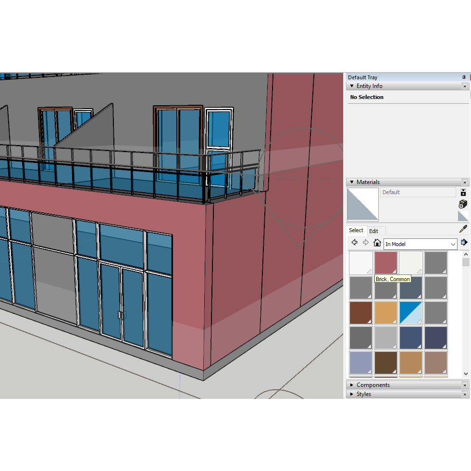471x471 pixels.
Task: Close the Styles panel
Action: coord(465,394)
